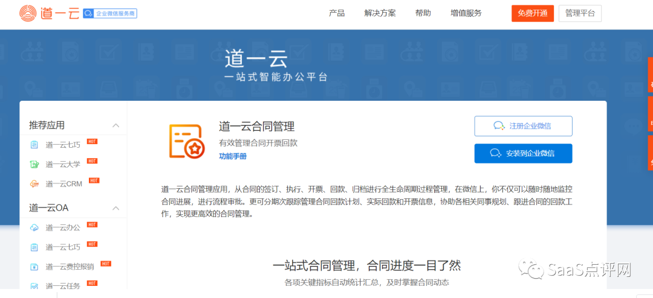Click HOT badge next to 道一云大学
The width and height of the screenshot is (653, 298).
(92, 161)
